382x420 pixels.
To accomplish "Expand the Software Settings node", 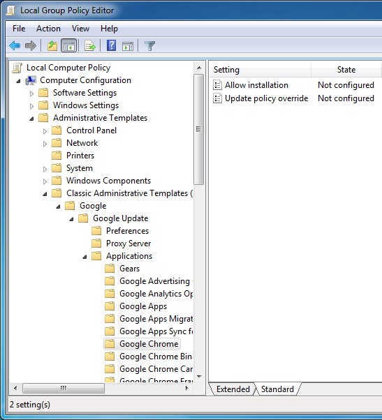I will (x=31, y=93).
